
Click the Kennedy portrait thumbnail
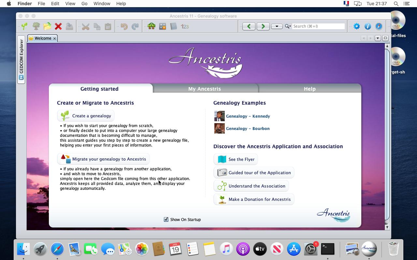[219, 116]
